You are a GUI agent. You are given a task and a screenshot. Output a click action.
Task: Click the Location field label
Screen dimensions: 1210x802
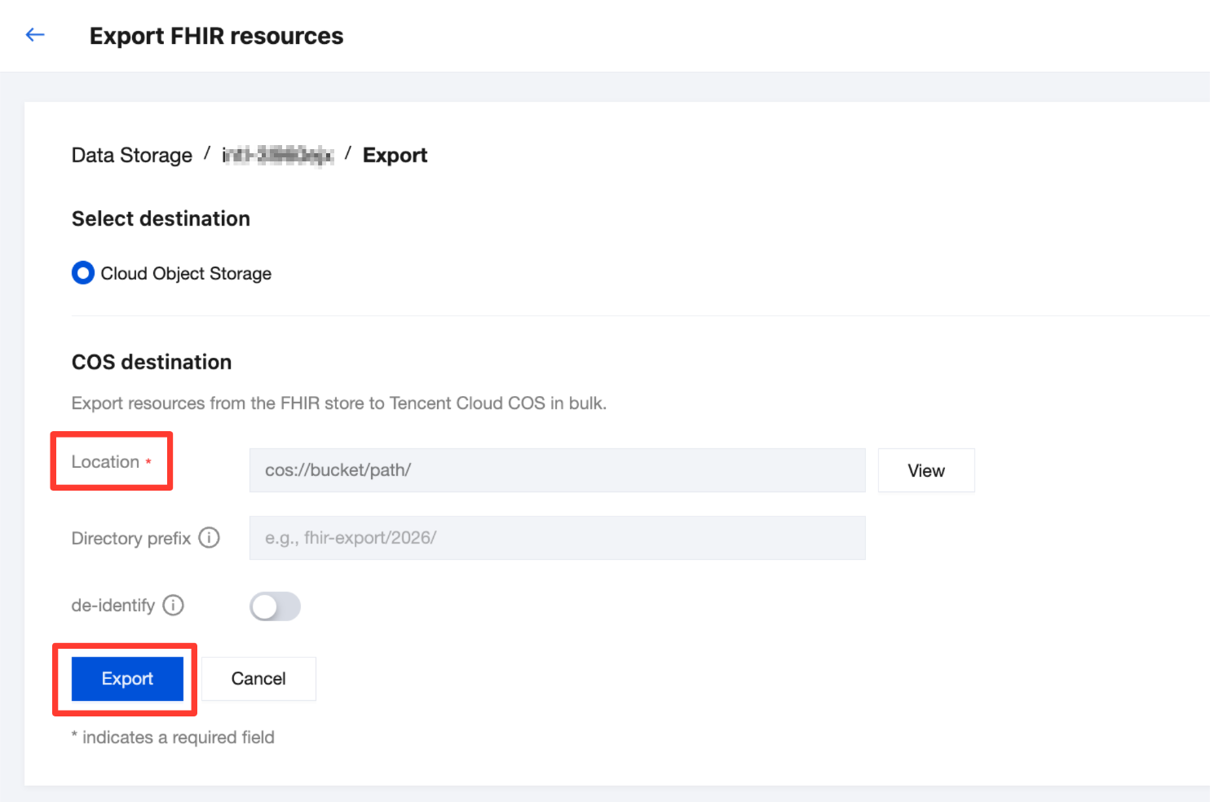click(x=105, y=461)
